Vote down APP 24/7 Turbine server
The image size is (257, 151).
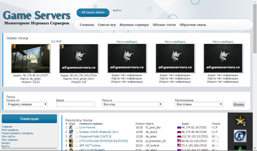(218, 145)
